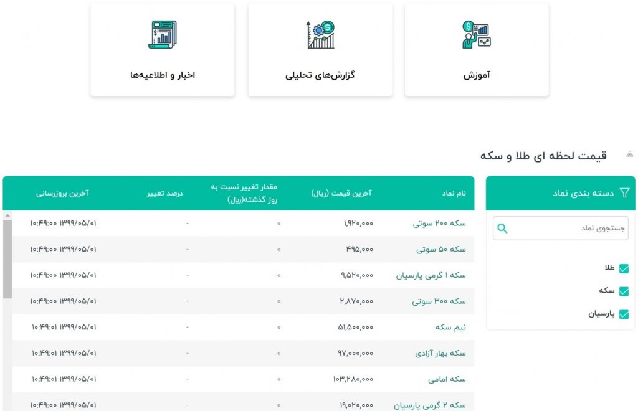
Task: Click the نام نماد column header
Action: [x=454, y=193]
